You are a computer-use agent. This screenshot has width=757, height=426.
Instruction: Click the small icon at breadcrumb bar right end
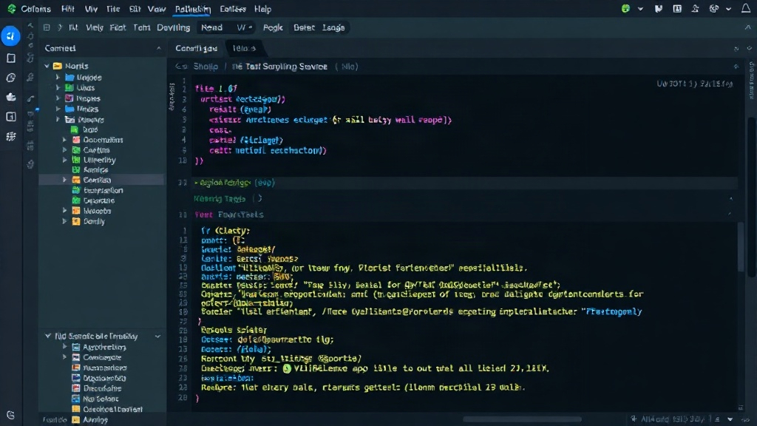[x=736, y=67]
